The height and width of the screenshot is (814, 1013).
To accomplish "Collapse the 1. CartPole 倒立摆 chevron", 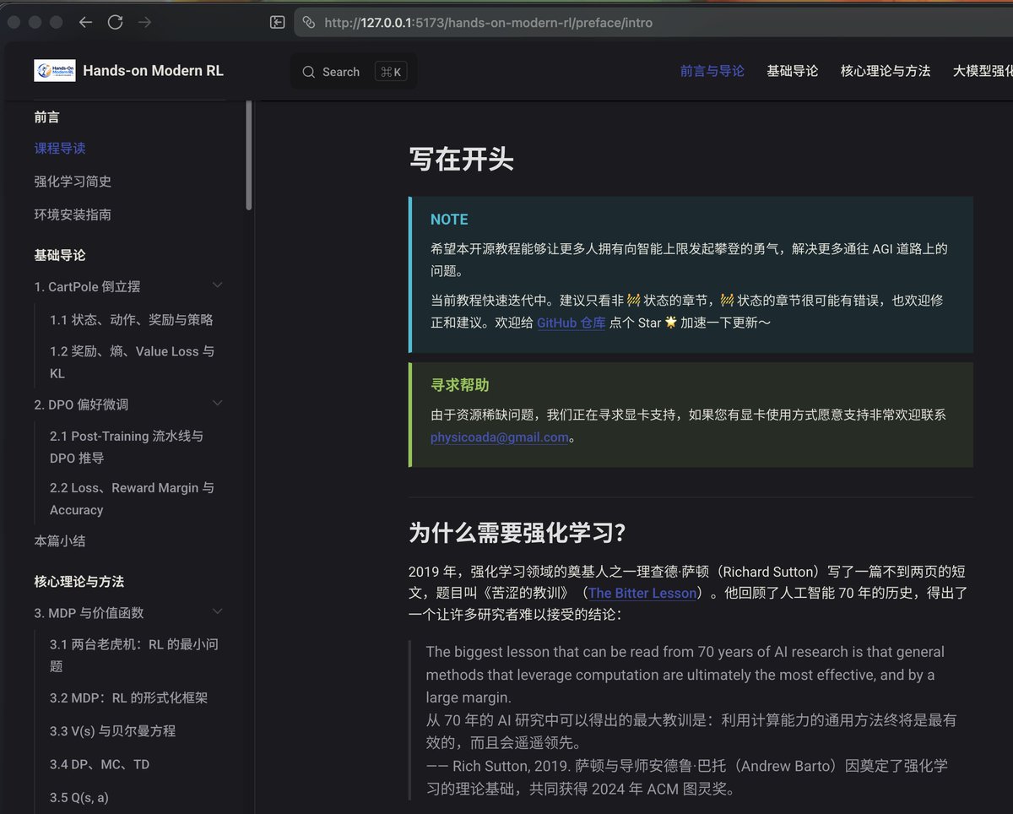I will click(x=217, y=285).
